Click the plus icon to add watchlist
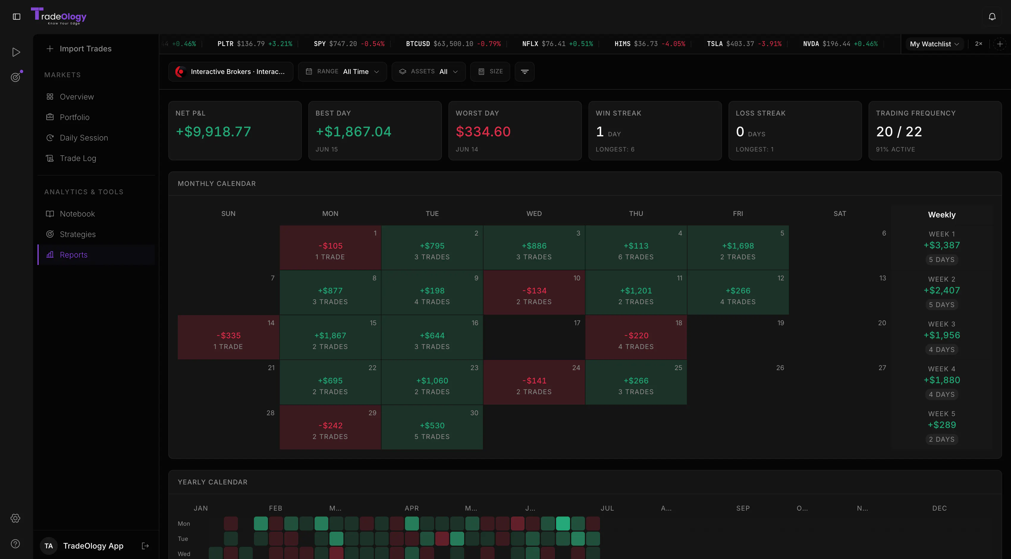 [x=1000, y=44]
